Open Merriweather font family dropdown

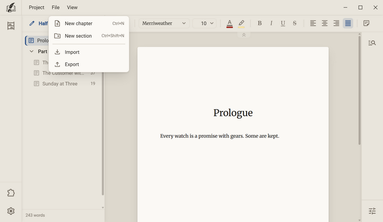pos(164,23)
